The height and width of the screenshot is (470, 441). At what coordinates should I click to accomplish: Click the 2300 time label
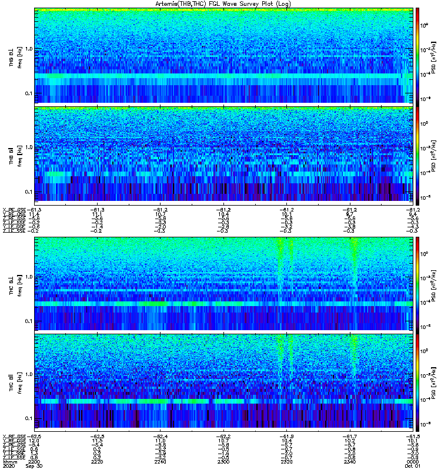[x=223, y=462]
